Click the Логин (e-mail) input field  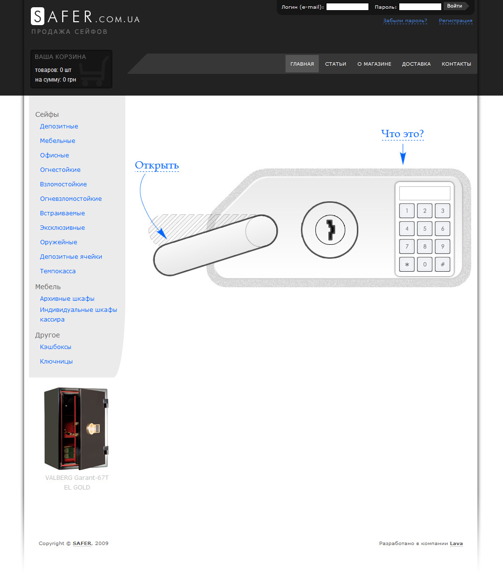pos(347,7)
